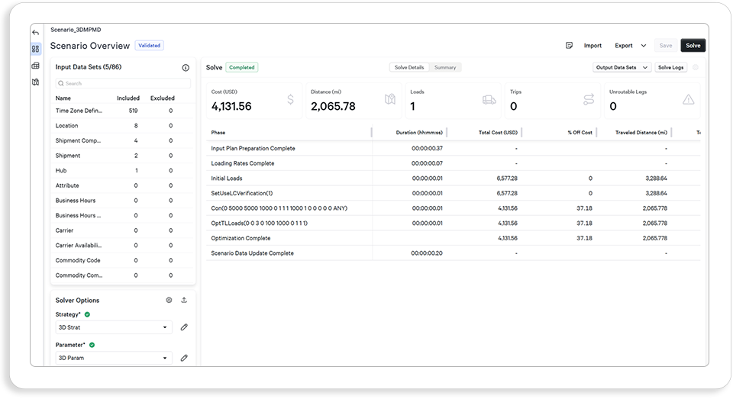
Task: Open the map view sidebar icon
Action: point(36,82)
